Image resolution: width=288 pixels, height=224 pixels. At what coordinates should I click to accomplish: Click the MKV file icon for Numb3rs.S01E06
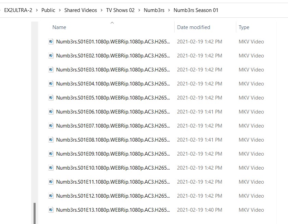click(51, 112)
